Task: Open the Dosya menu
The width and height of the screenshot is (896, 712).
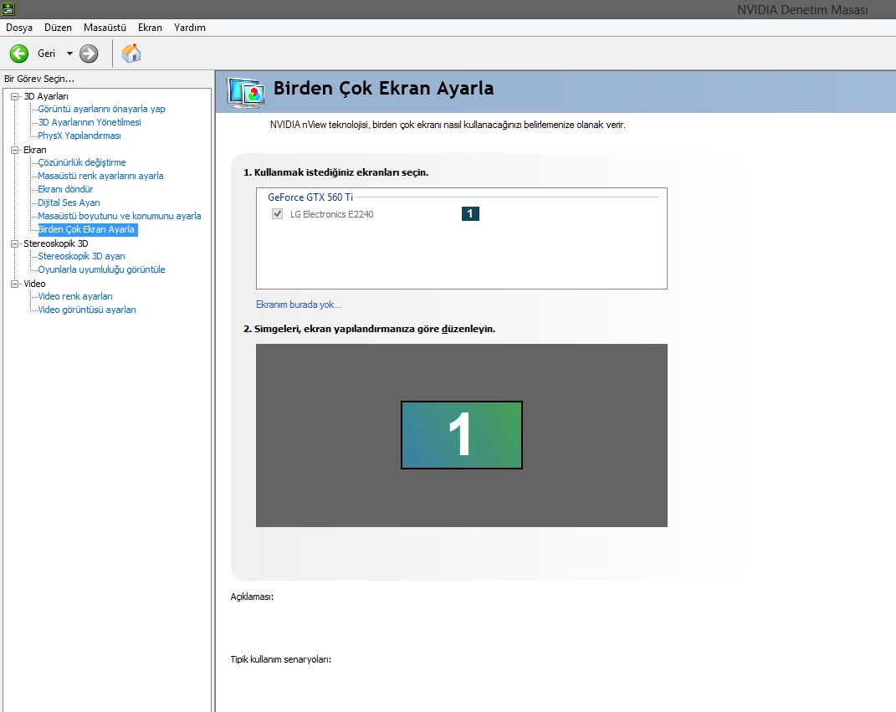Action: coord(19,28)
